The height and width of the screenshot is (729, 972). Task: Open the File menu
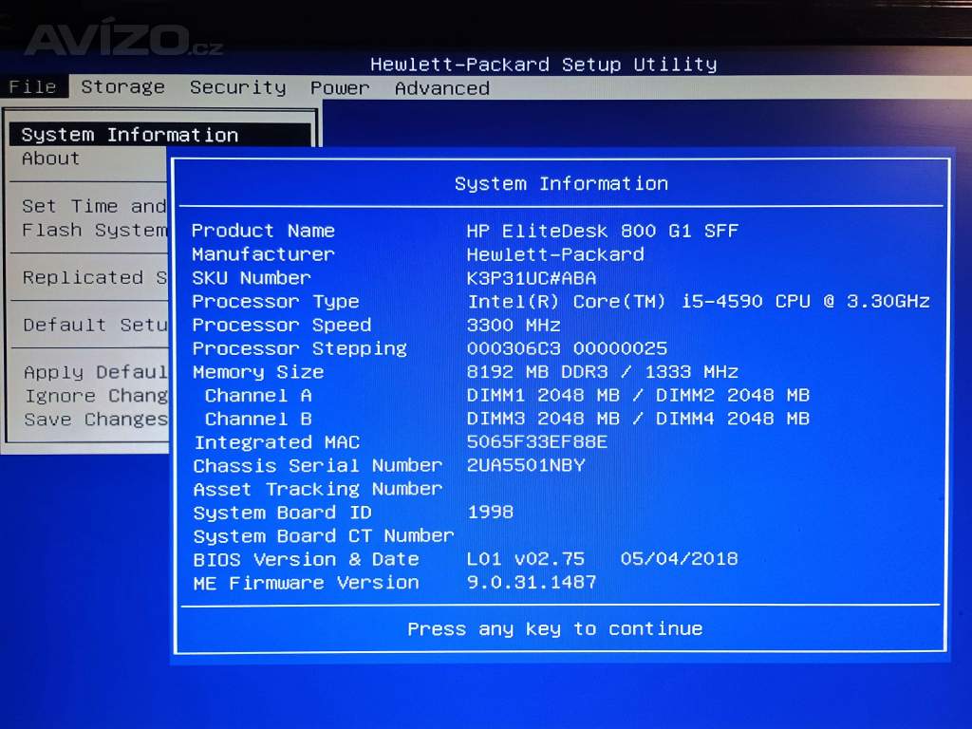(x=33, y=86)
